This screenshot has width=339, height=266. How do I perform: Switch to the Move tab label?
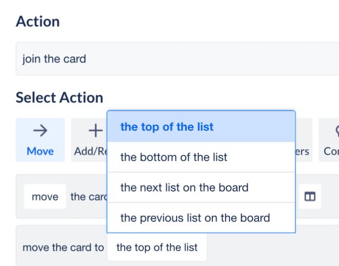pyautogui.click(x=40, y=151)
